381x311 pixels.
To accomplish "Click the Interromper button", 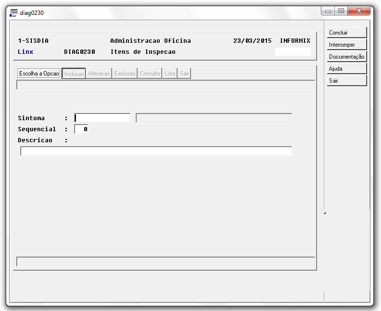I will pos(347,44).
